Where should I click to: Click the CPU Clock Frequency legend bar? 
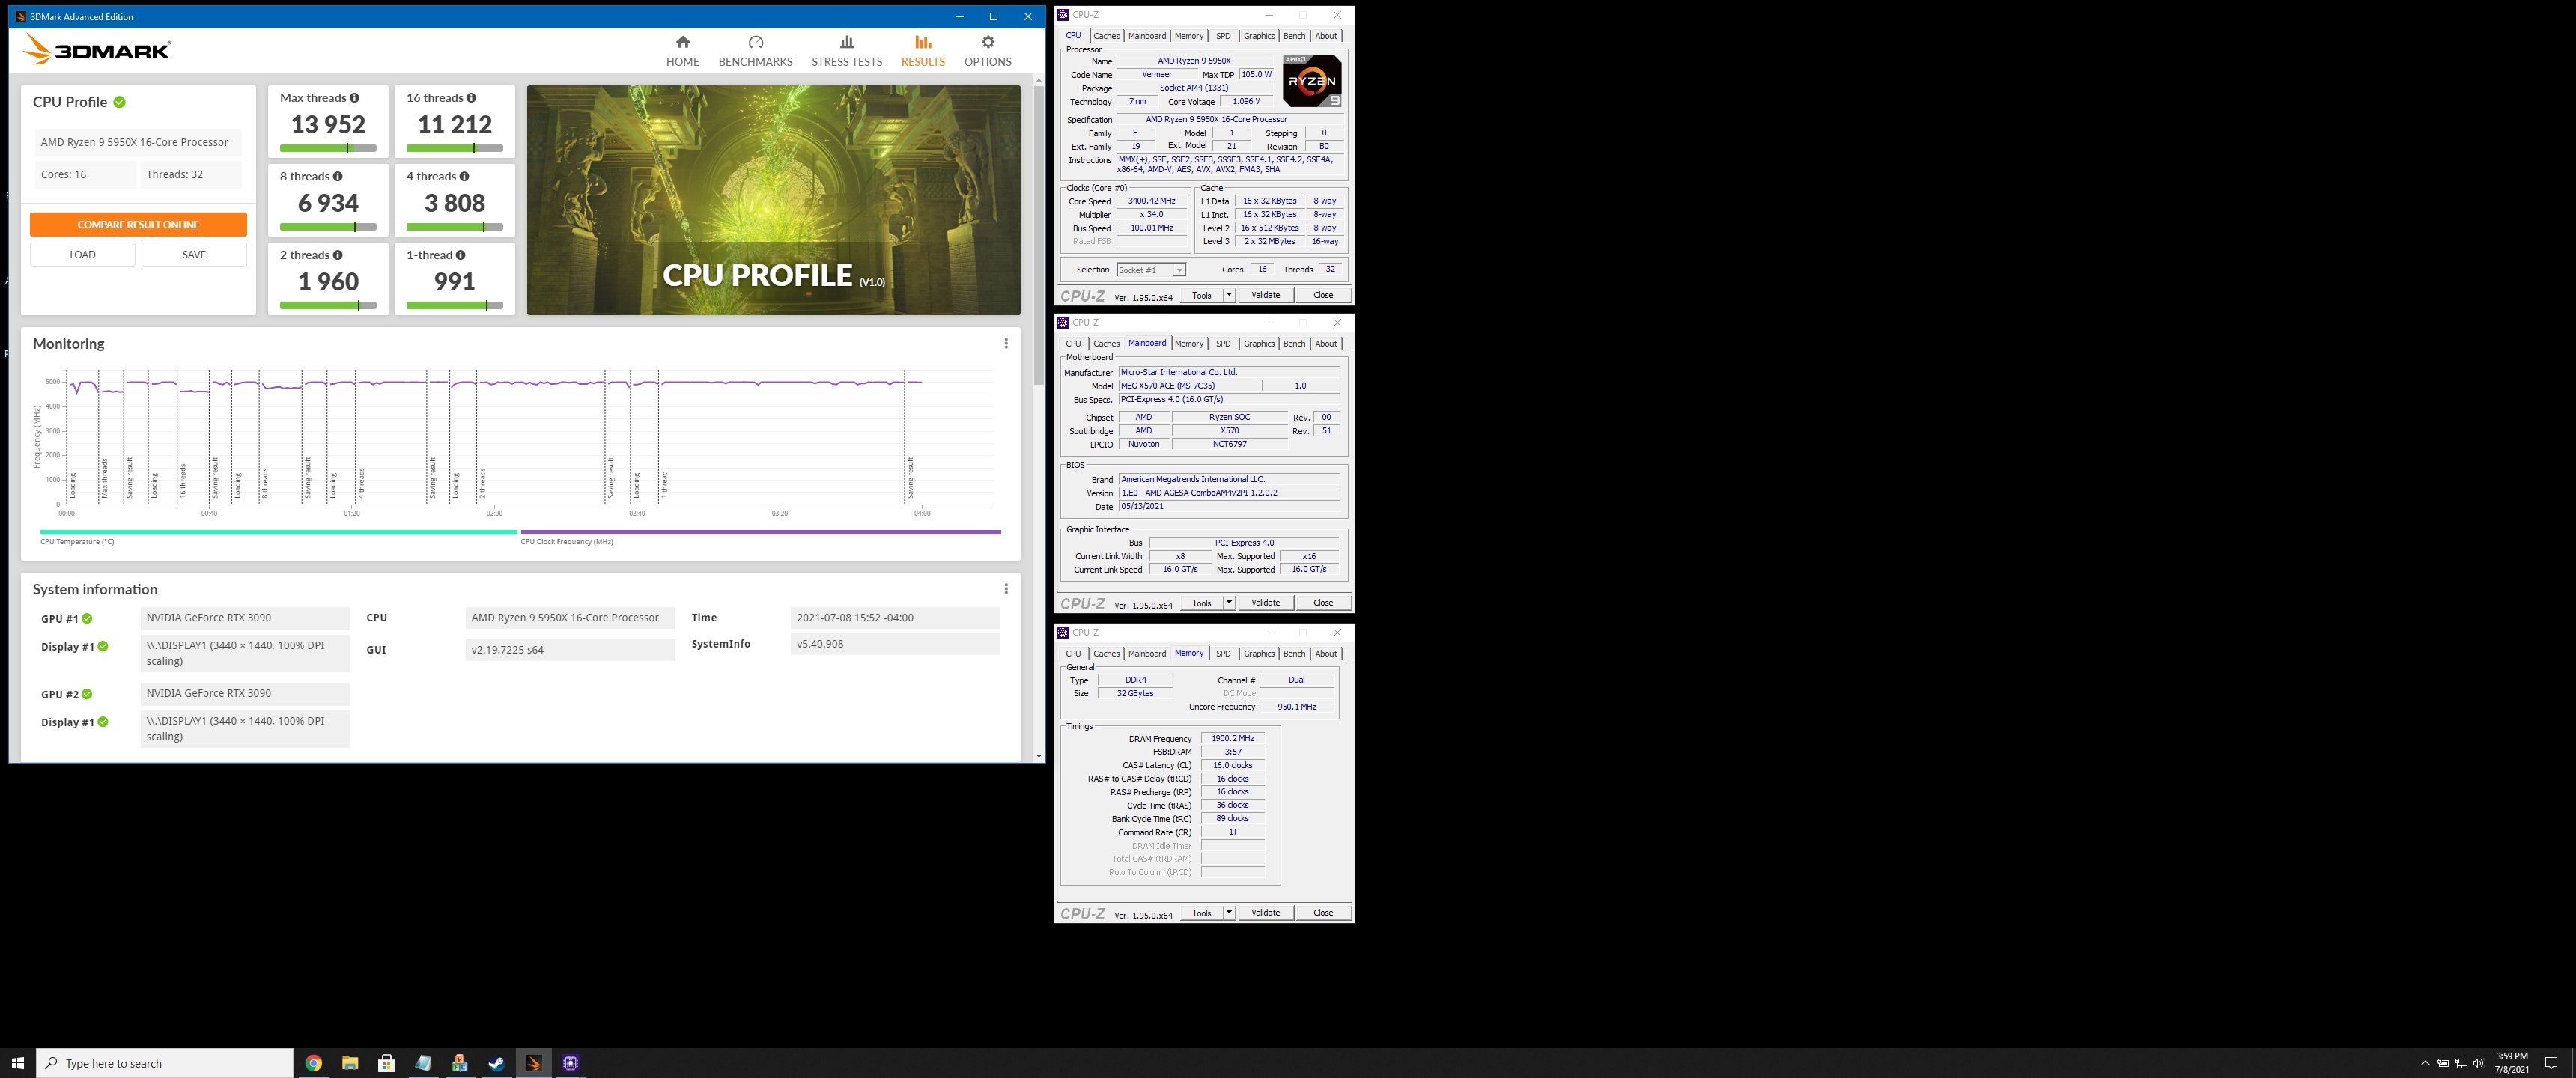point(760,532)
